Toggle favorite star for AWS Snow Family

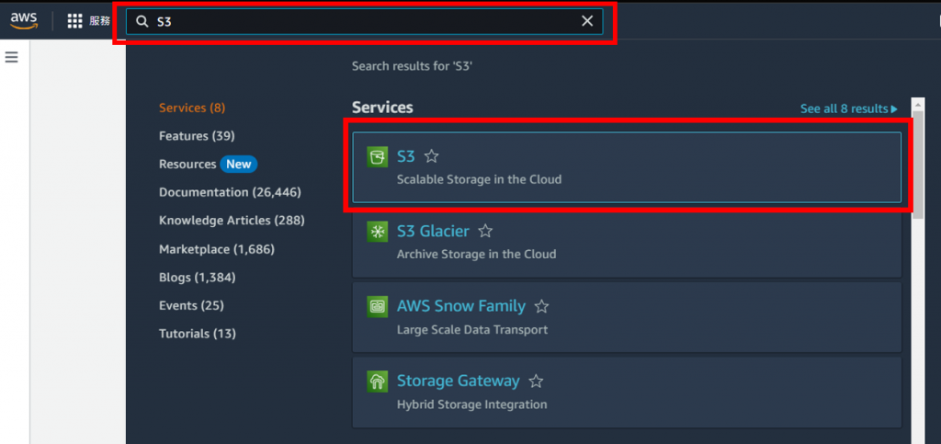click(542, 306)
